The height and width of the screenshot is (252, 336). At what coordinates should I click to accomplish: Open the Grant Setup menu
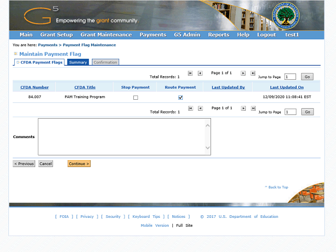coord(57,35)
